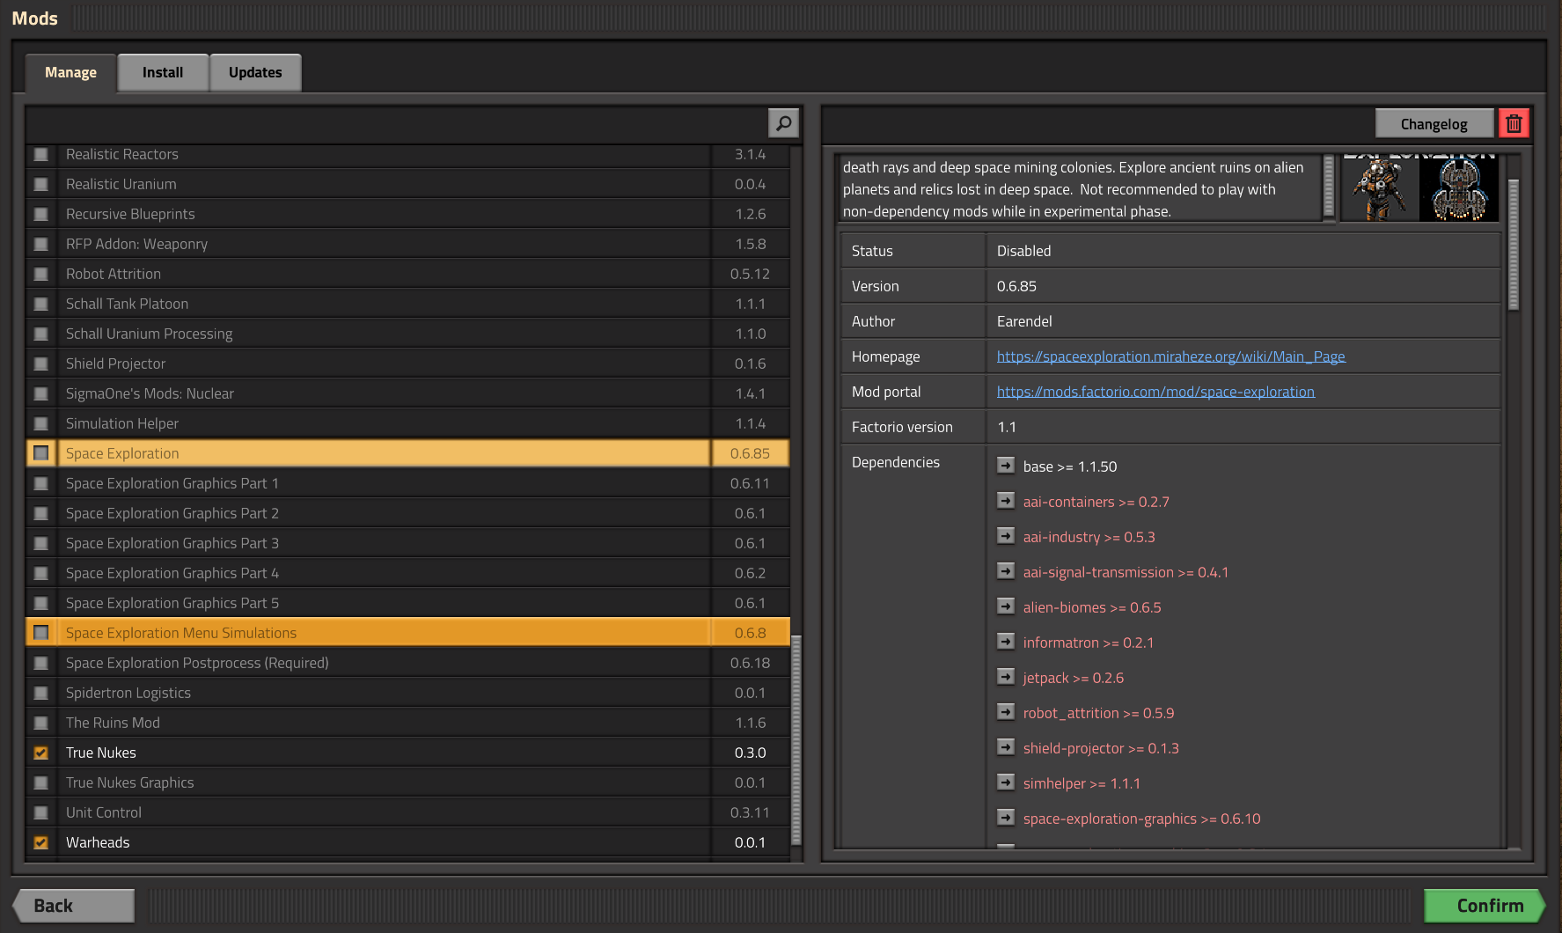The height and width of the screenshot is (933, 1562).
Task: Click the simhelper >= 1.1.1 dependency text
Action: click(1081, 783)
